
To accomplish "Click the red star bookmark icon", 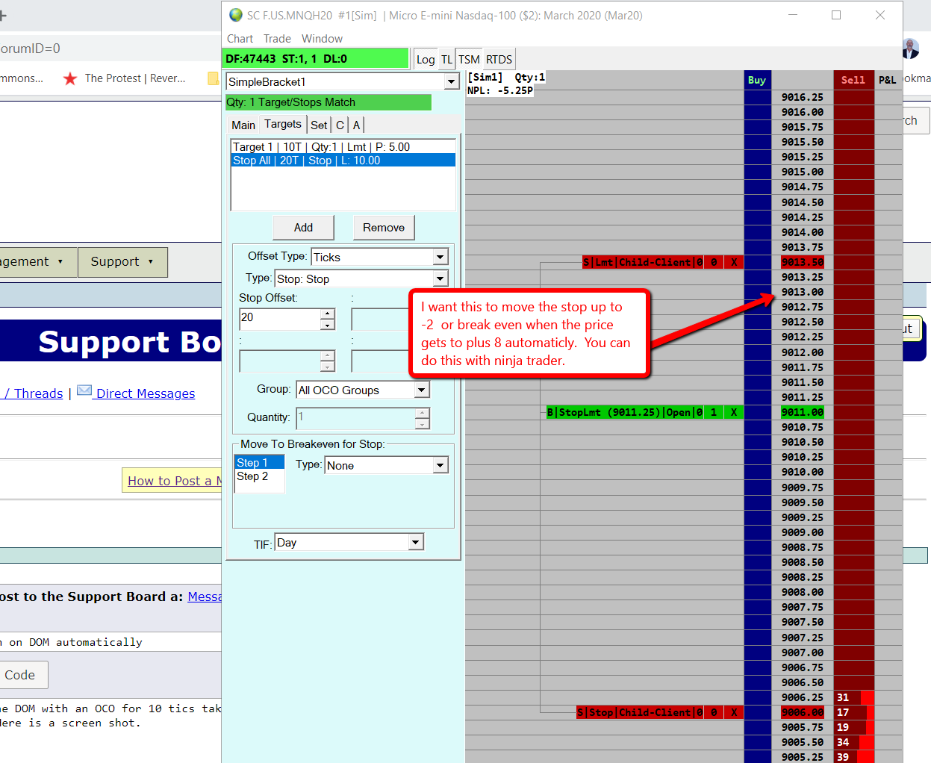I will click(x=70, y=78).
